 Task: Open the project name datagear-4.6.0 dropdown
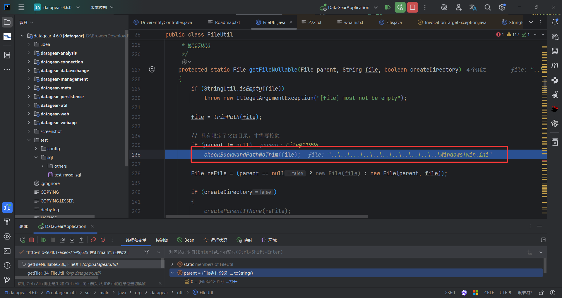pyautogui.click(x=57, y=8)
